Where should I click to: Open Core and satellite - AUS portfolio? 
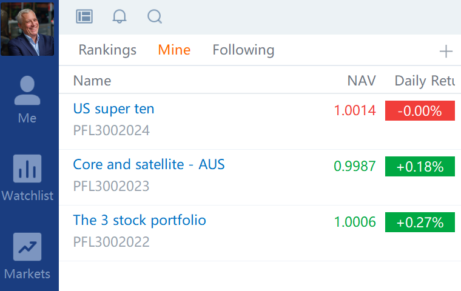149,164
